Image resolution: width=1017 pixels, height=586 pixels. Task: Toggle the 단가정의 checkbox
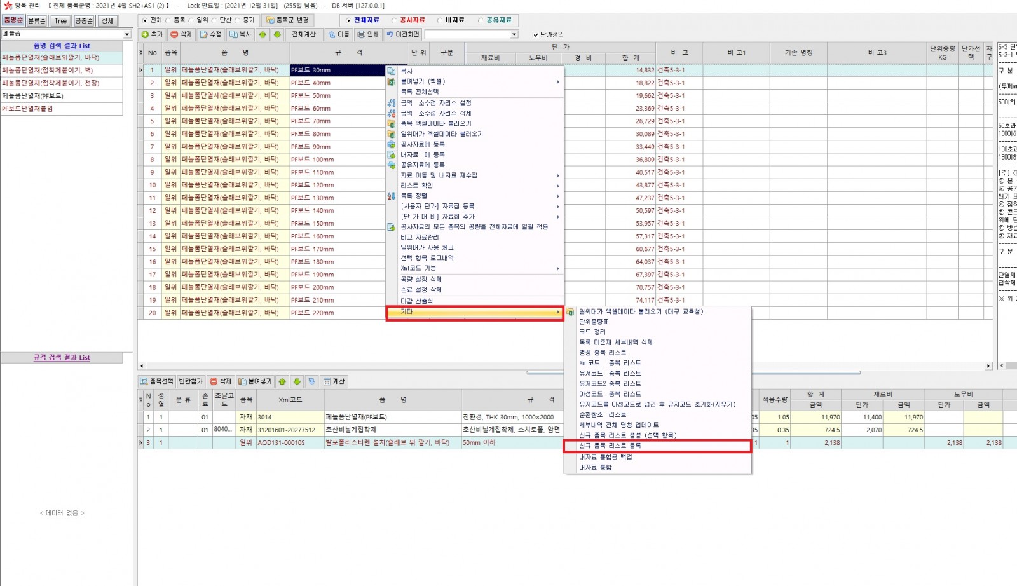tap(535, 35)
